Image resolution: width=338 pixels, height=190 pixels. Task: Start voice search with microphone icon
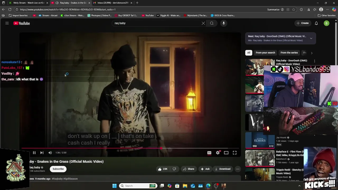coord(224,23)
